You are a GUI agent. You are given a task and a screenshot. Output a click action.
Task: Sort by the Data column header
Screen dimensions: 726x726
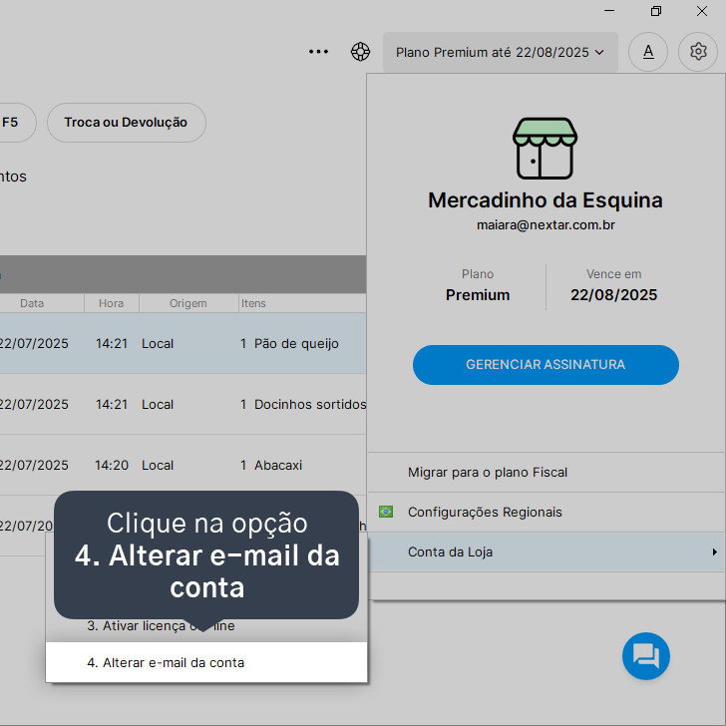click(x=42, y=303)
